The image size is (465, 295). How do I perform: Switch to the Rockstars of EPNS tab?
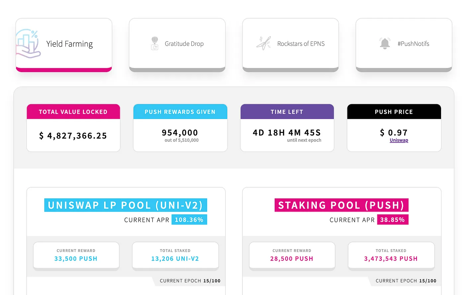click(x=290, y=44)
